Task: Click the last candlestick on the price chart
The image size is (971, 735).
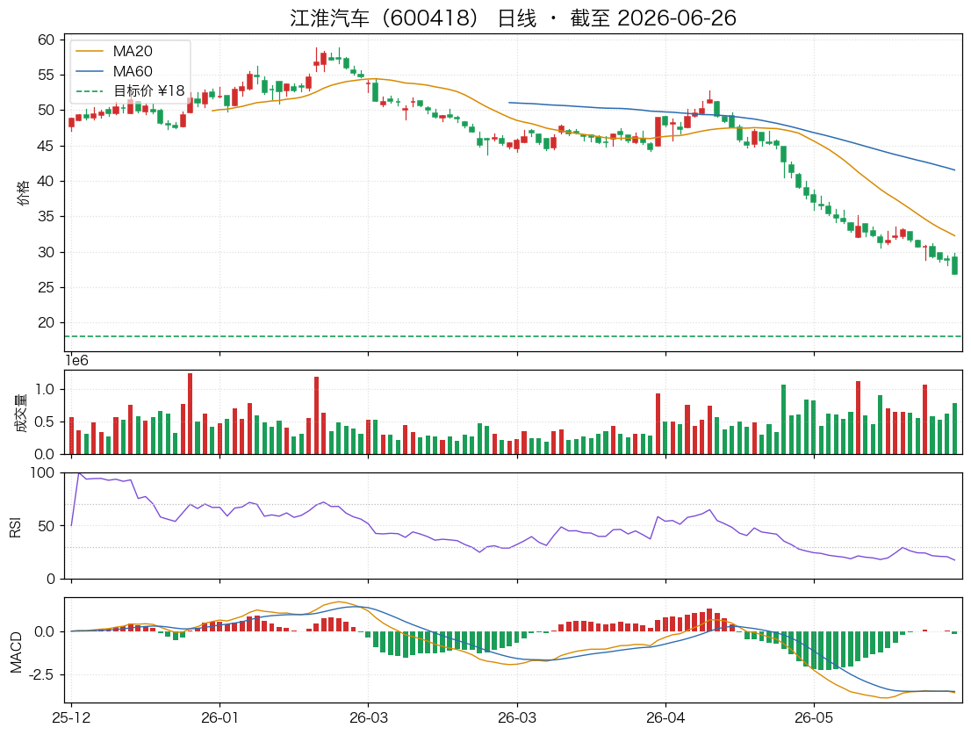Action: tap(955, 263)
